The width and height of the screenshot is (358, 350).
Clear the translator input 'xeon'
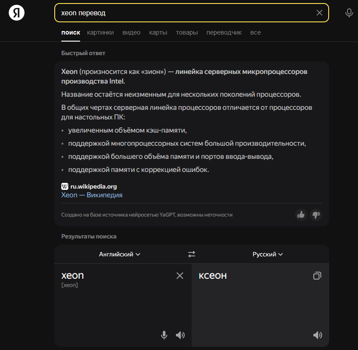pos(180,276)
